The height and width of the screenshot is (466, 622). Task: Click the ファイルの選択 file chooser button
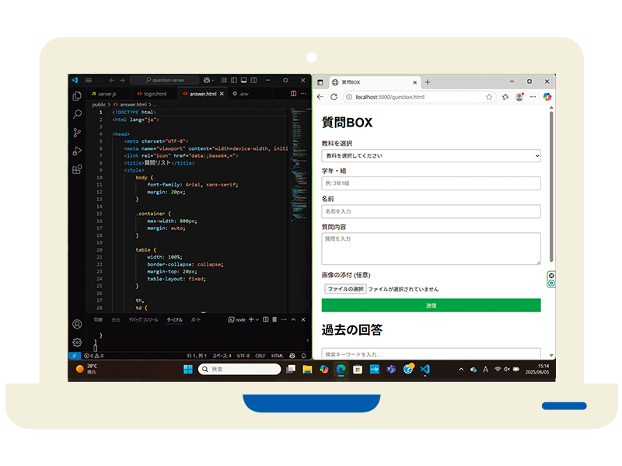point(344,289)
